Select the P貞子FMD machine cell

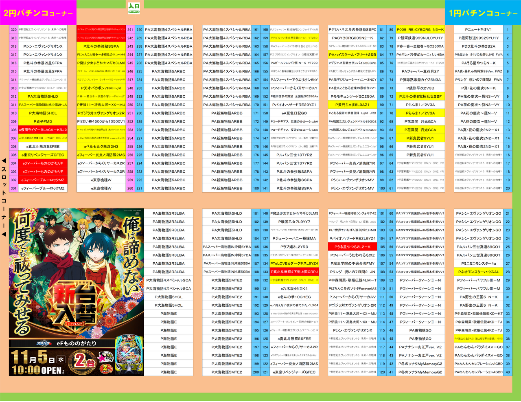point(43,121)
